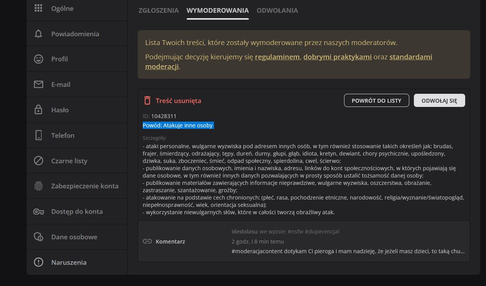Click the padlock Hasło icon
486x286 pixels.
(x=38, y=110)
